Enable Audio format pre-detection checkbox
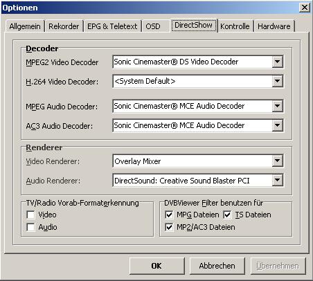Image resolution: width=313 pixels, height=281 pixels. click(x=30, y=227)
